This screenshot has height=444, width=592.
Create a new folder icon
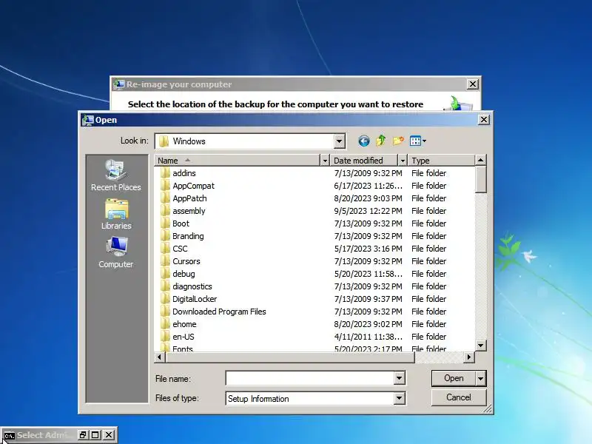pos(398,141)
